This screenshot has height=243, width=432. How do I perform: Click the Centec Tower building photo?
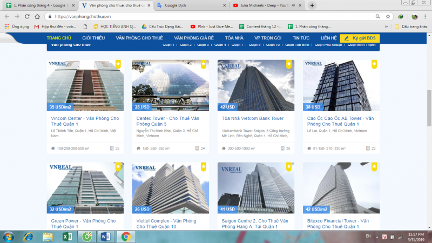pyautogui.click(x=171, y=85)
